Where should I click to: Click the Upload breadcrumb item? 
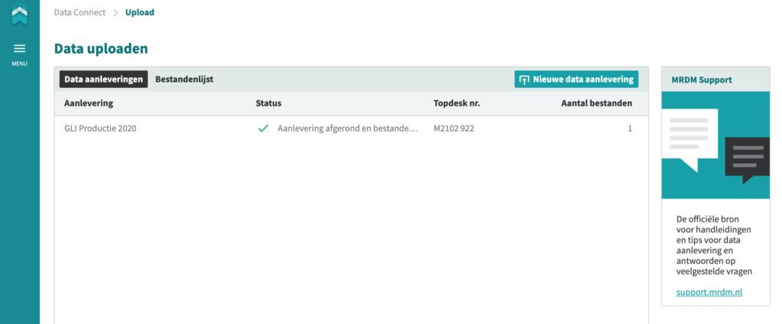tap(140, 12)
